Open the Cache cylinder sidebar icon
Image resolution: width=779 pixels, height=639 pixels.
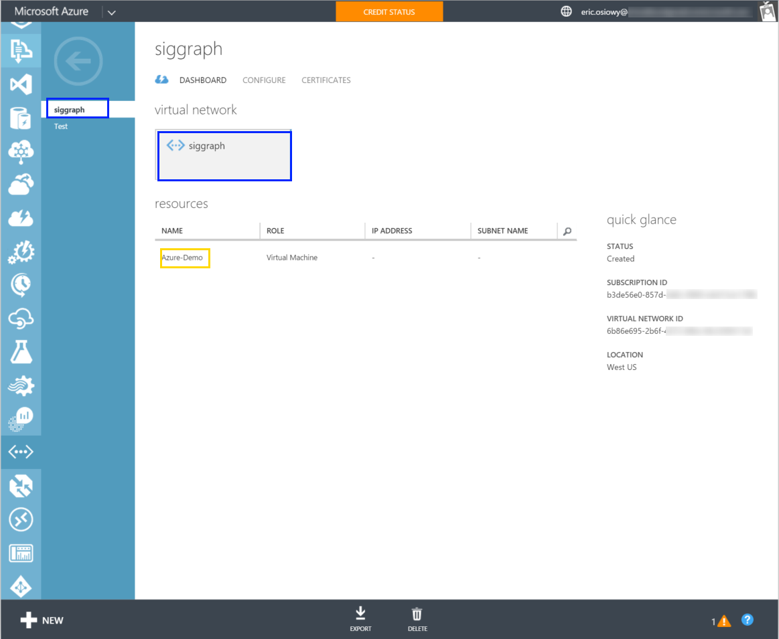point(21,118)
